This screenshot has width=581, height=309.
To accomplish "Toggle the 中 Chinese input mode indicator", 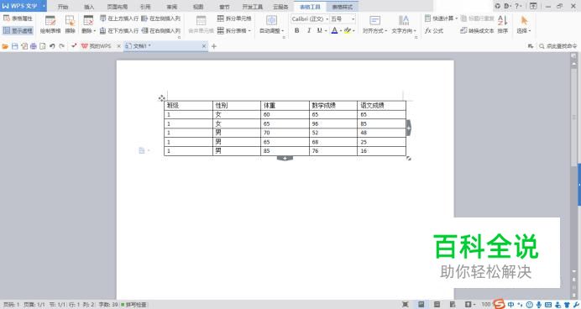I will click(x=511, y=305).
